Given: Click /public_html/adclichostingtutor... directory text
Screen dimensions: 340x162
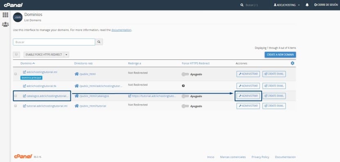Looking at the screenshot, I should (x=101, y=86).
